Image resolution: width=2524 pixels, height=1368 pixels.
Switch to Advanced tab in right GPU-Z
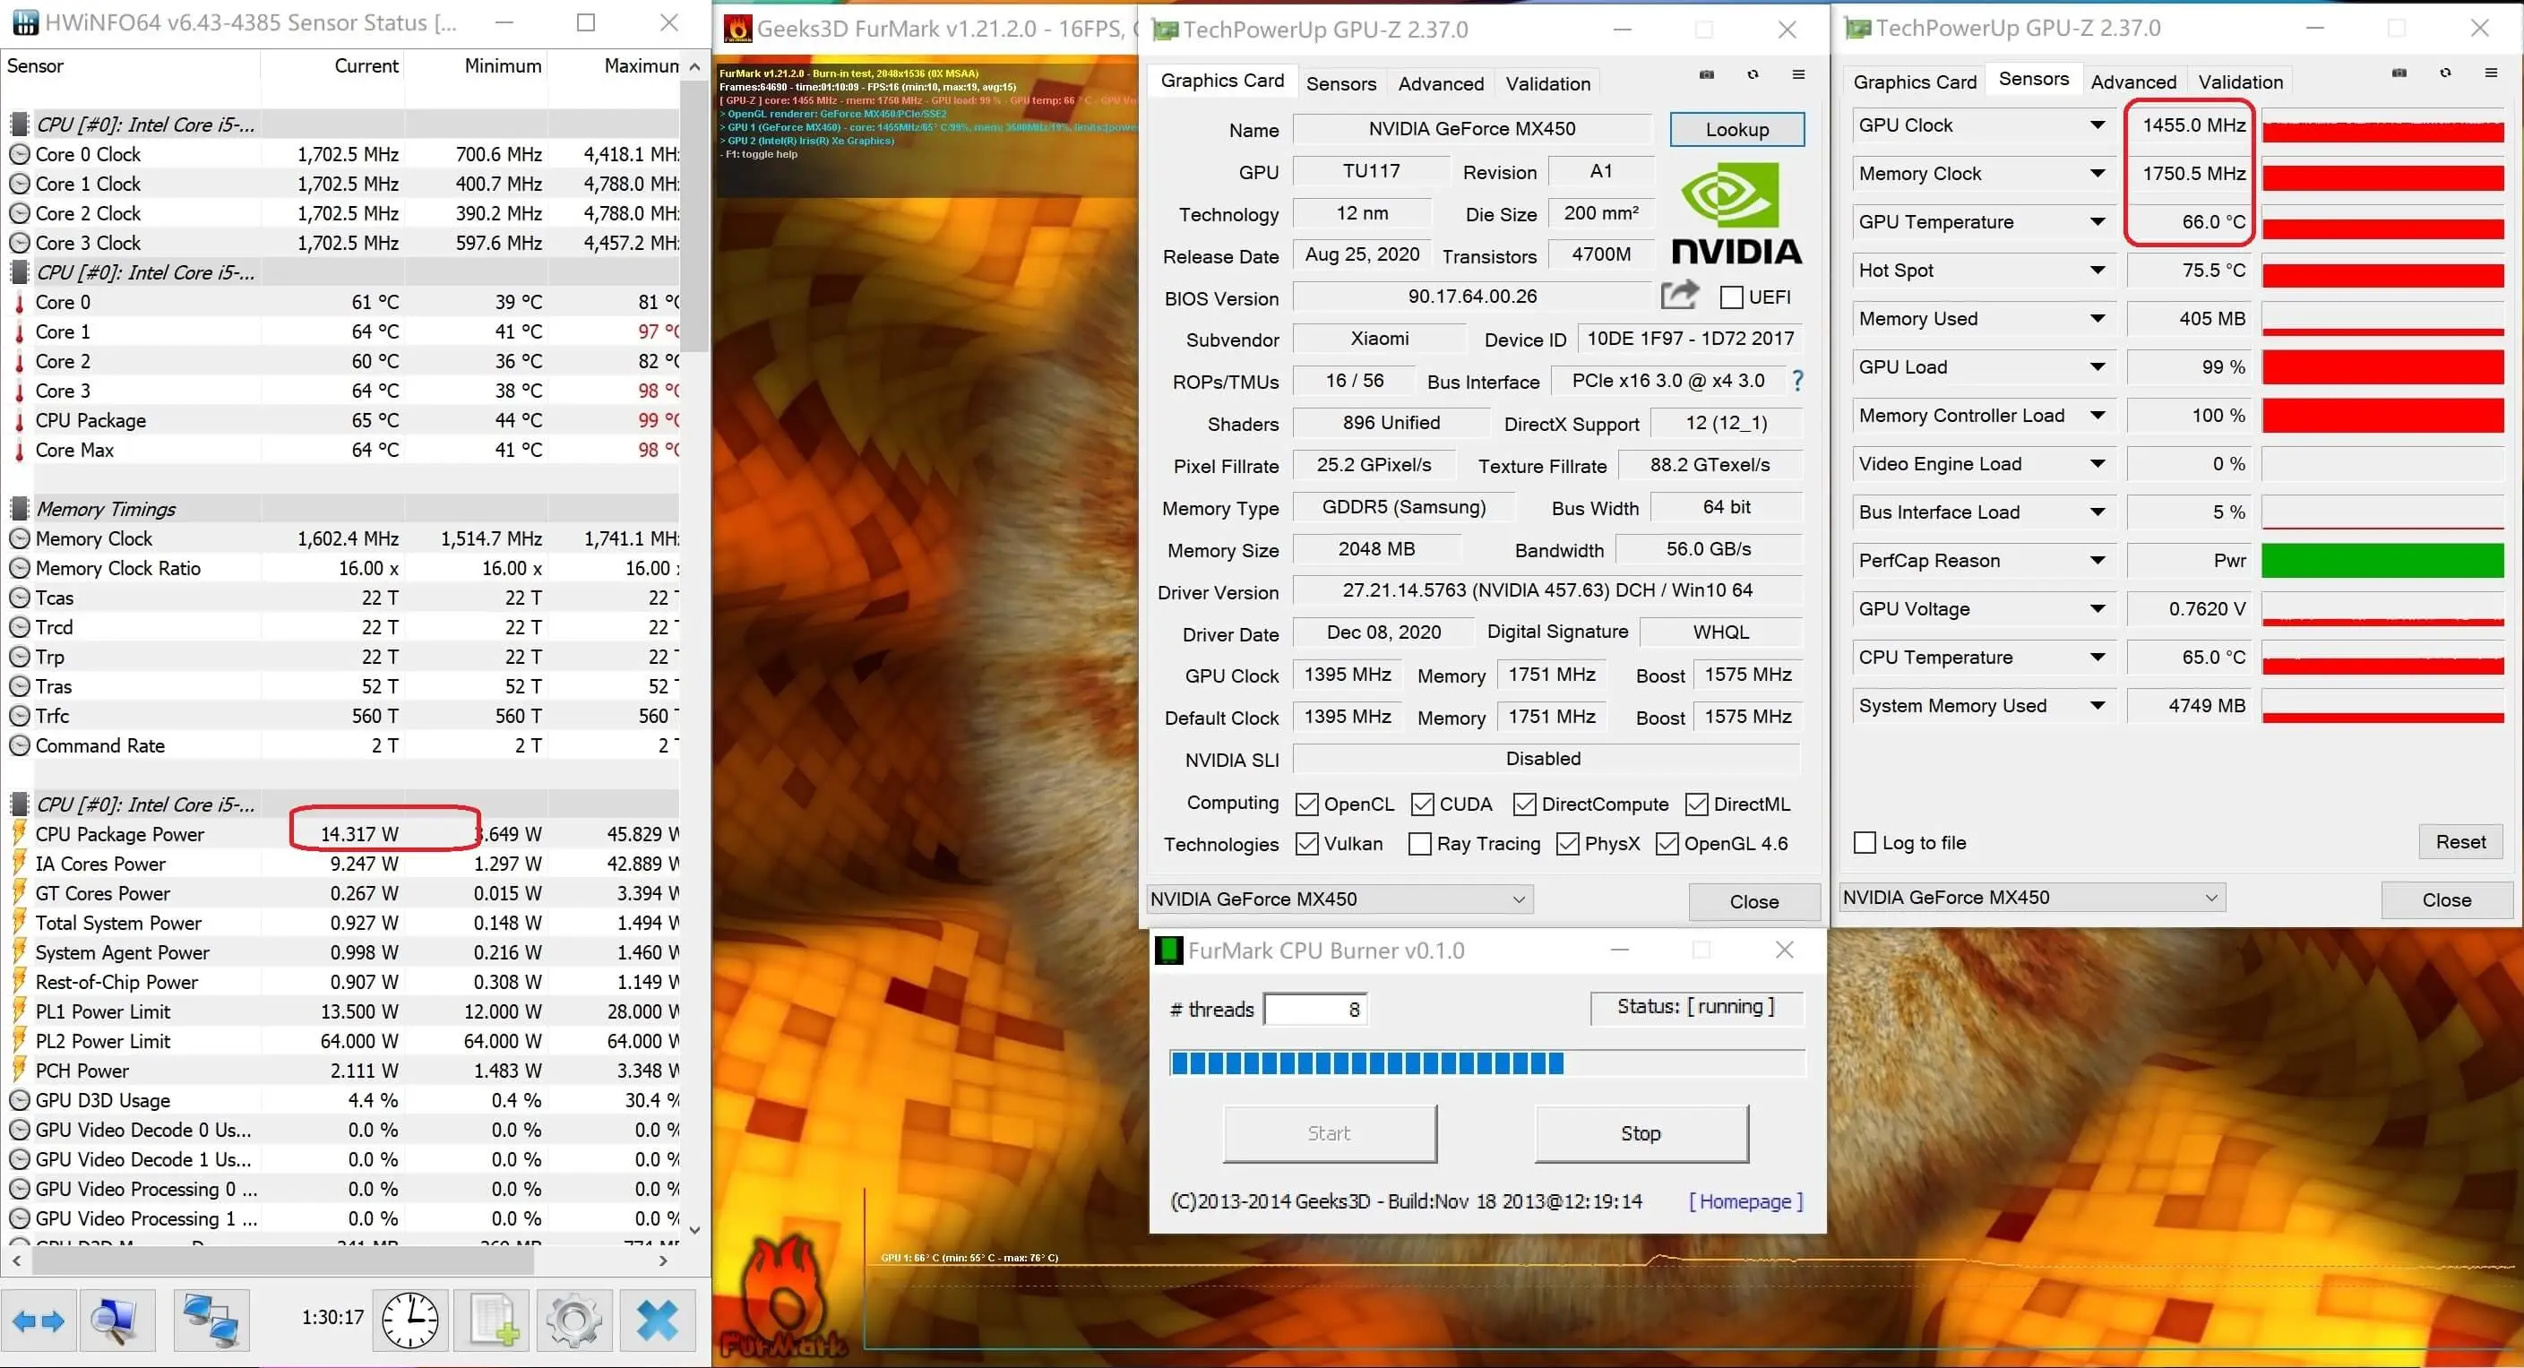pyautogui.click(x=2133, y=82)
